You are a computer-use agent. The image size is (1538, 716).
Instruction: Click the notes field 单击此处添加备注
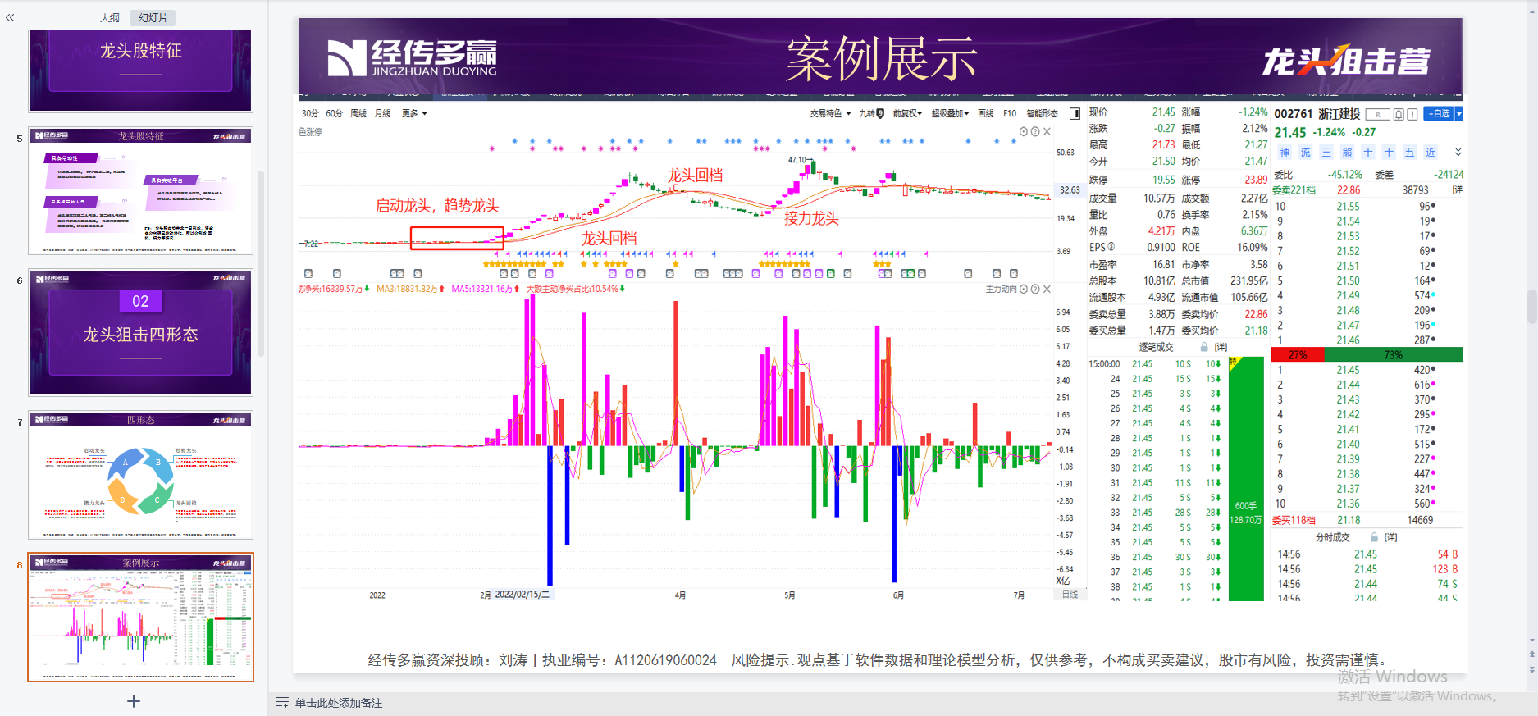pyautogui.click(x=339, y=703)
